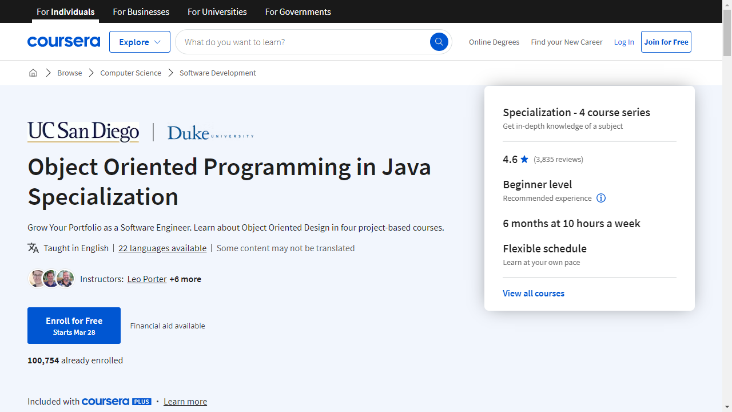The width and height of the screenshot is (732, 412).
Task: Click Specialization - 4 course series heading
Action: 576,112
